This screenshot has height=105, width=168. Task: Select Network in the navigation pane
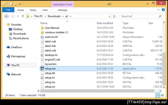click(16, 74)
